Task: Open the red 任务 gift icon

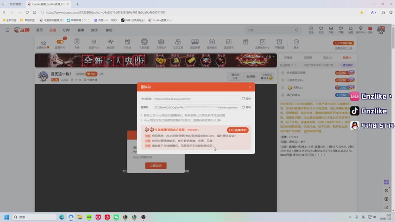Action: [370, 30]
